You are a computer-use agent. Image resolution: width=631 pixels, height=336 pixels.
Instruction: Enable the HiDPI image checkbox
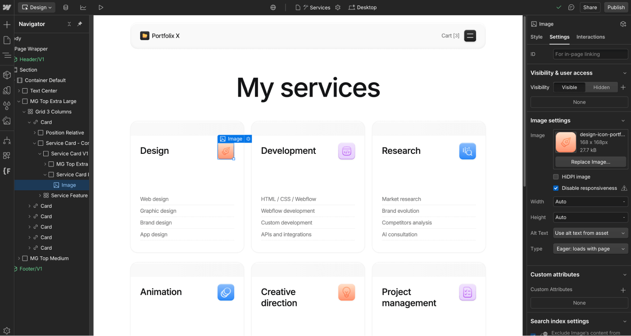point(556,176)
